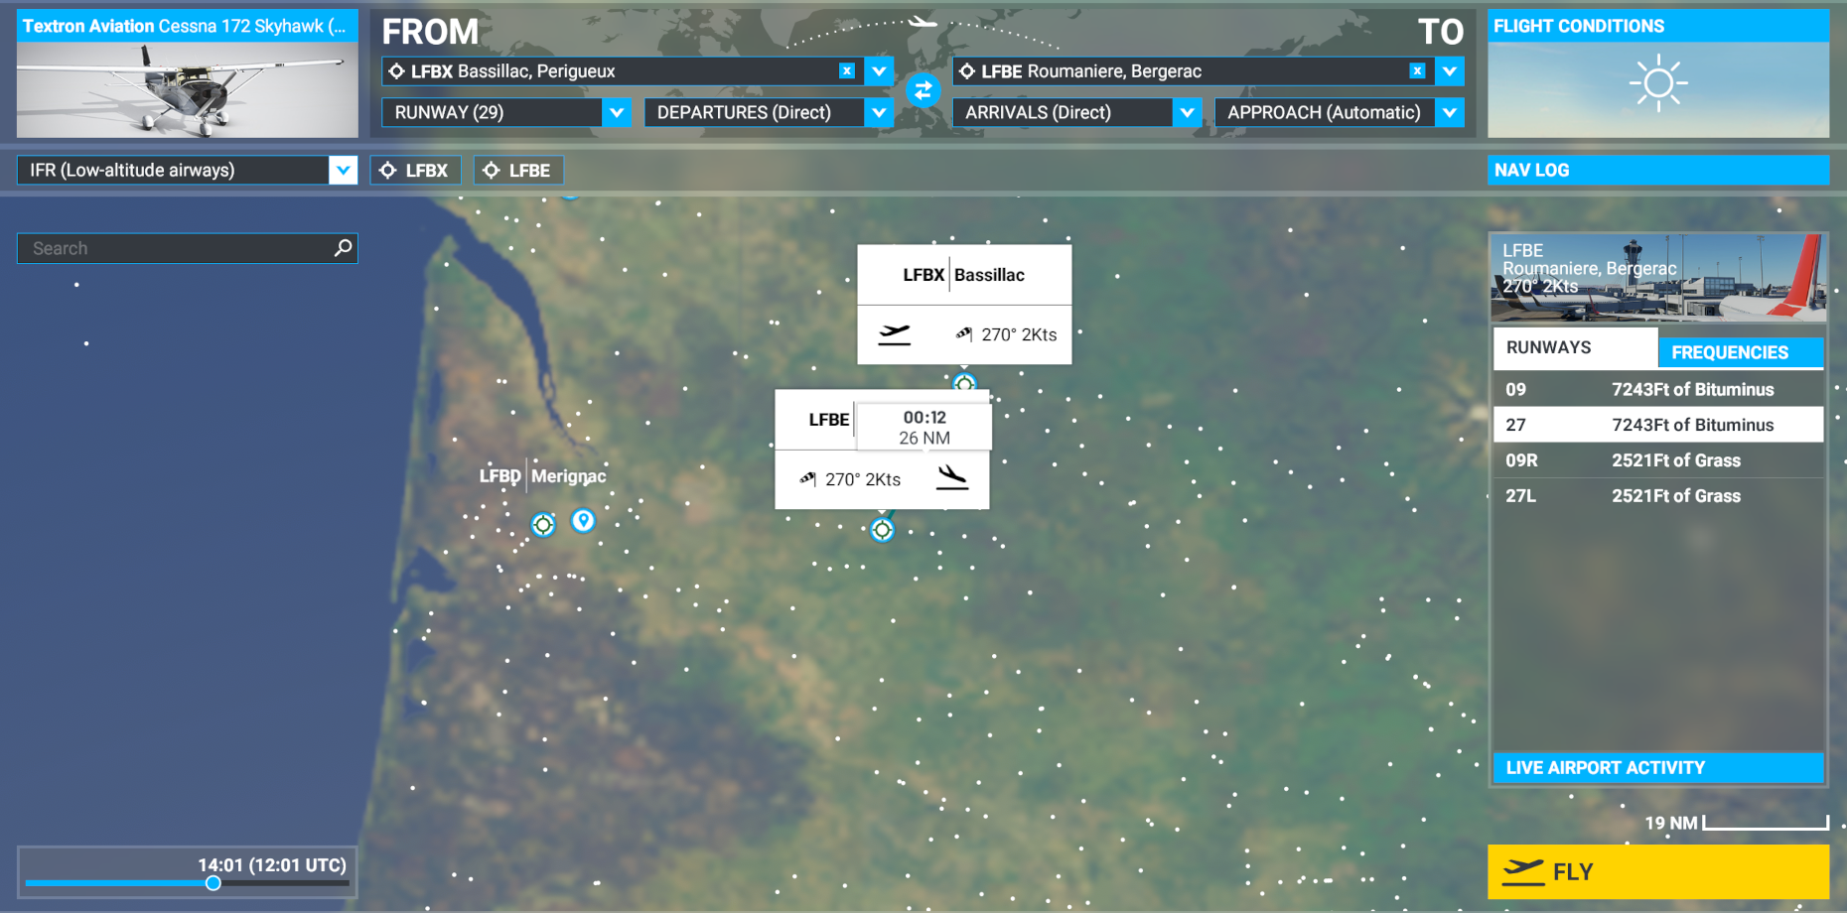1847x913 pixels.
Task: Click the search magnifier icon
Action: (x=343, y=248)
